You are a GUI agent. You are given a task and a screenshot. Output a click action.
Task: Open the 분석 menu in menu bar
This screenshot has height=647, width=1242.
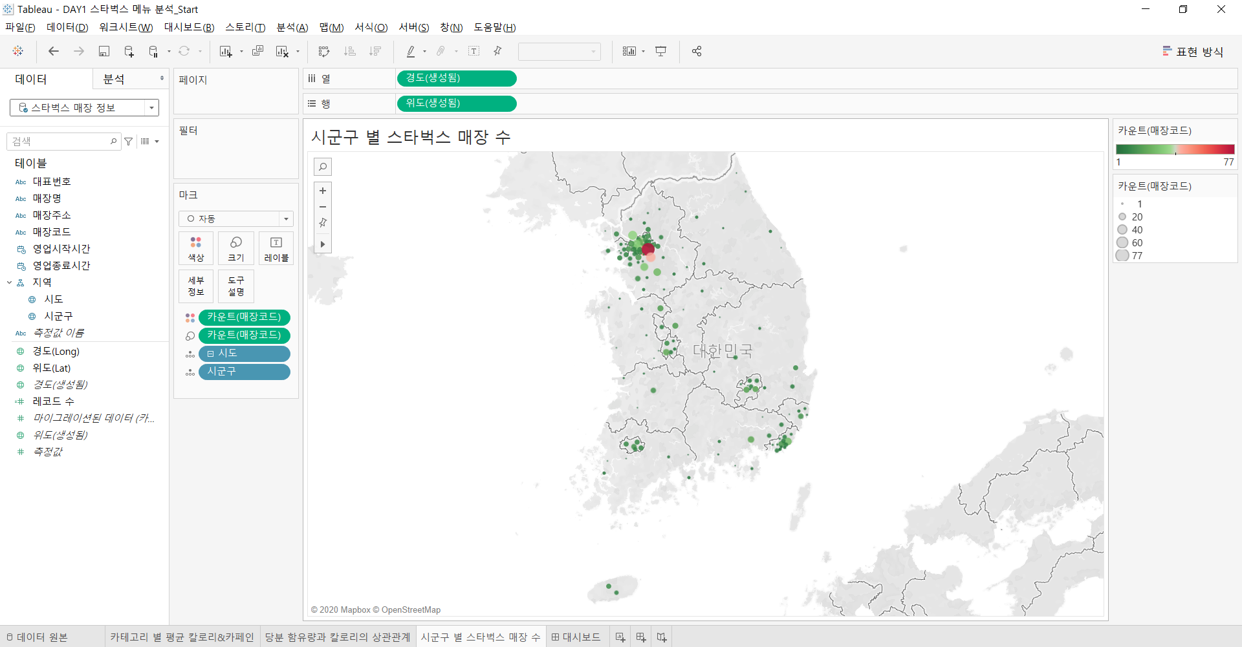click(292, 27)
